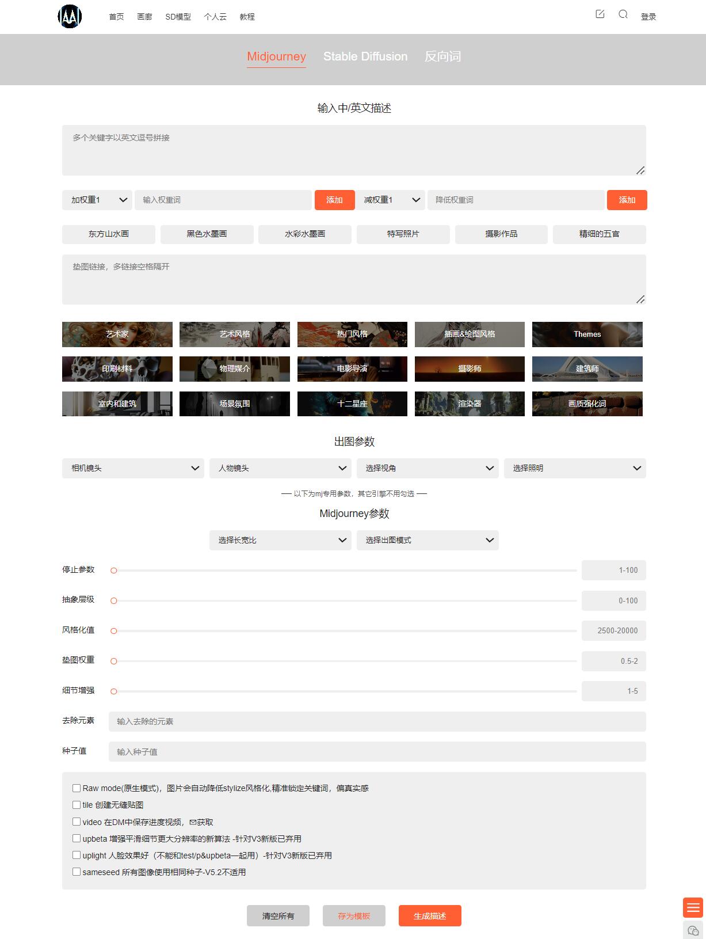Click the search magnifier icon
The height and width of the screenshot is (939, 706).
(623, 14)
